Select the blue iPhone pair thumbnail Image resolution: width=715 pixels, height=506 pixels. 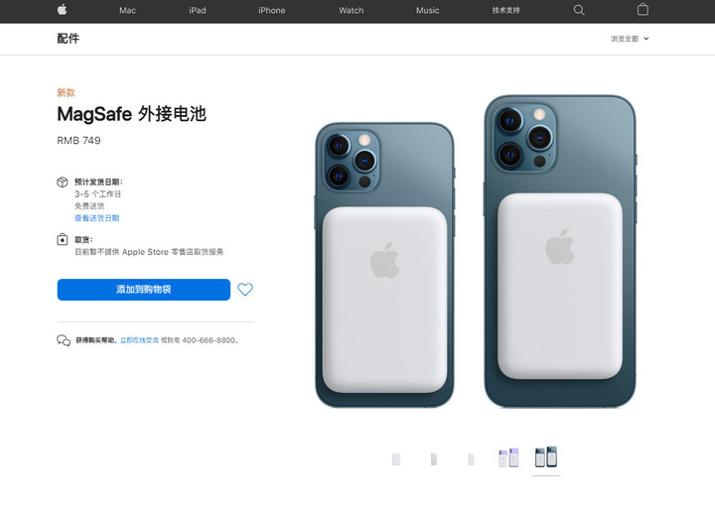(546, 456)
